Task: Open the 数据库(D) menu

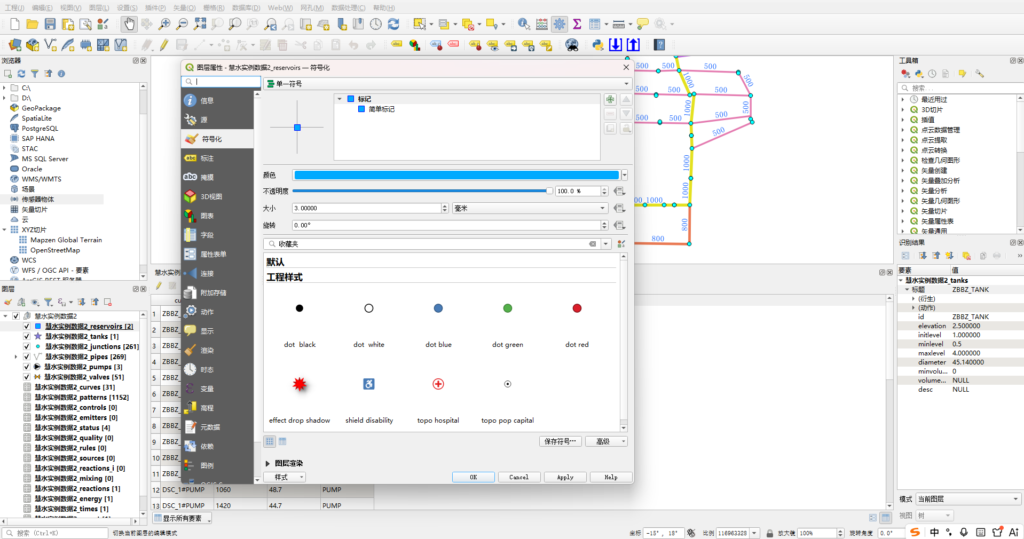Action: [246, 7]
